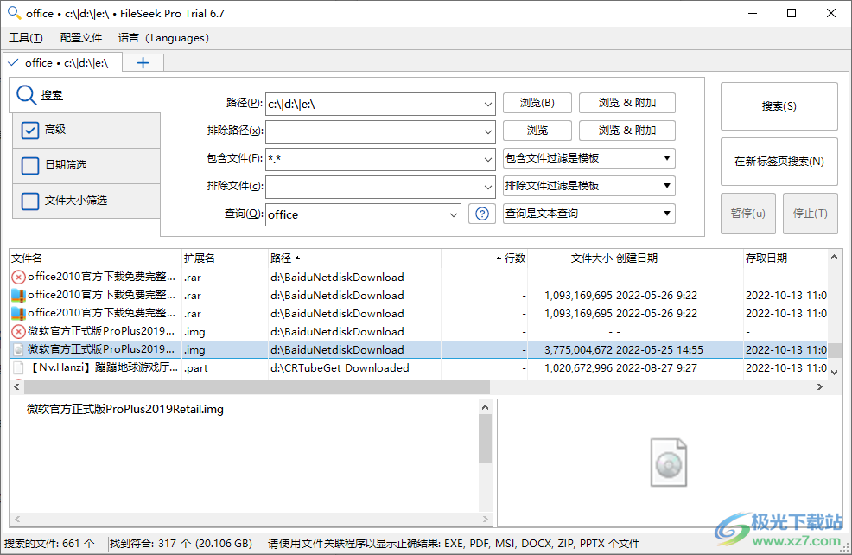Click the 微软官方正式版ProPlus2019Retail.img preview text
This screenshot has width=852, height=555.
coord(125,409)
